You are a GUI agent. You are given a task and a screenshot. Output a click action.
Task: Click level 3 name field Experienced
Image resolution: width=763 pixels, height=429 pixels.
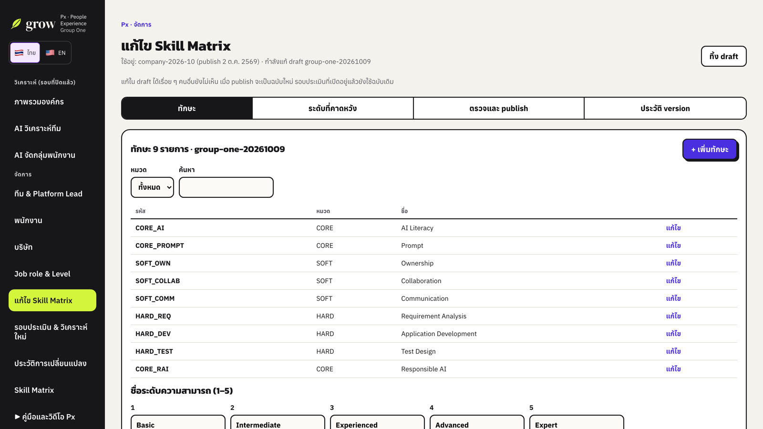pyautogui.click(x=377, y=422)
